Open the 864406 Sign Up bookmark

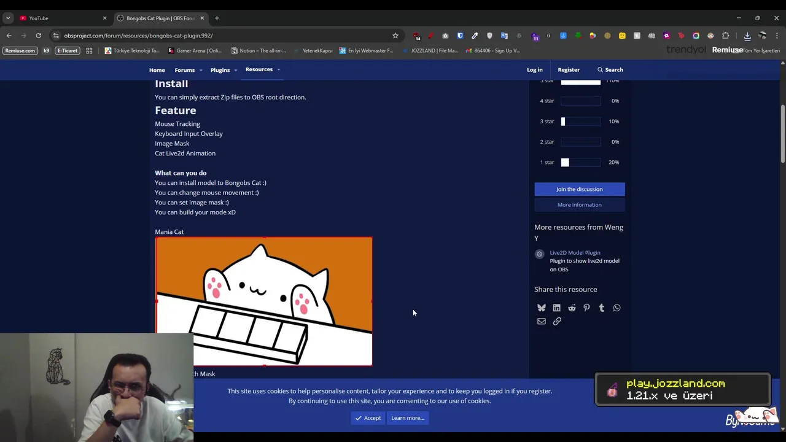(x=493, y=50)
